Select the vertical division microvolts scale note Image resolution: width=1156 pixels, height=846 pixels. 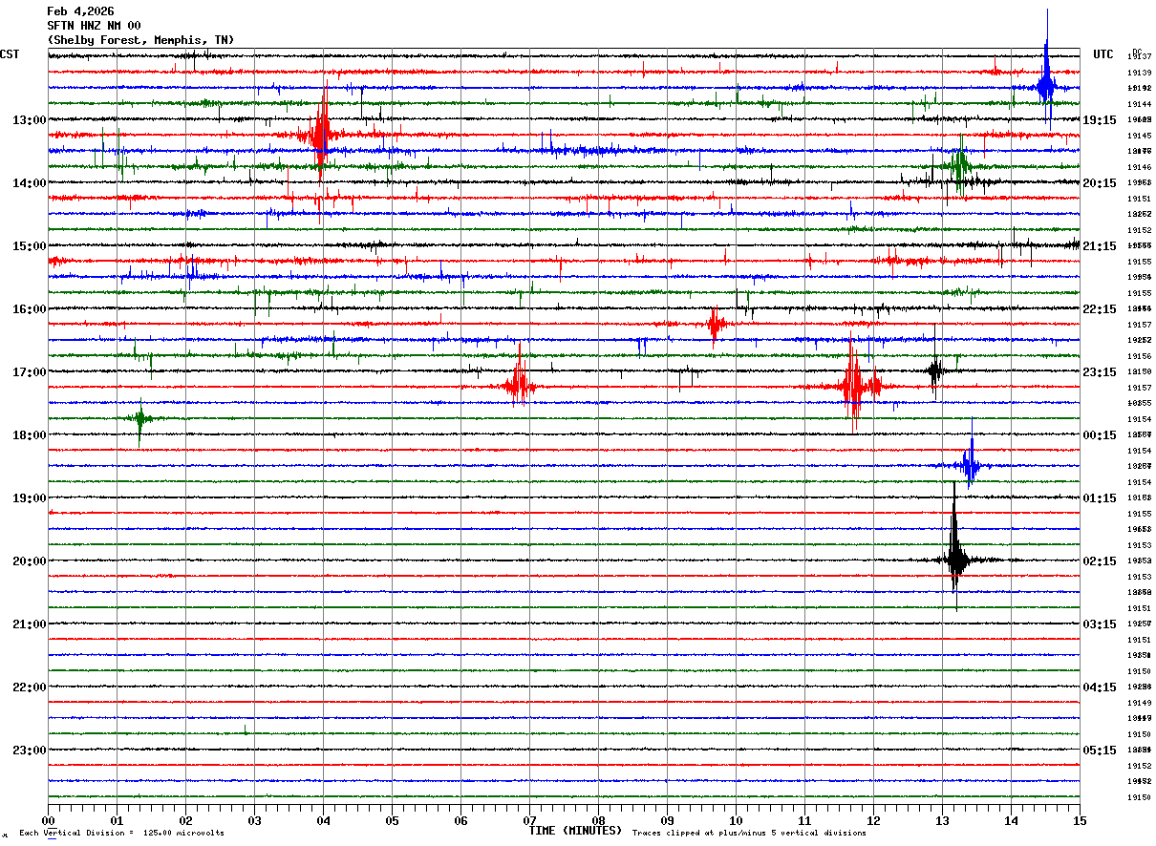[x=121, y=834]
